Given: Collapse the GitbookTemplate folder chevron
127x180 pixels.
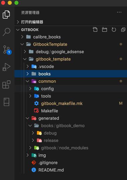Looking at the screenshot, I should click(22, 44).
